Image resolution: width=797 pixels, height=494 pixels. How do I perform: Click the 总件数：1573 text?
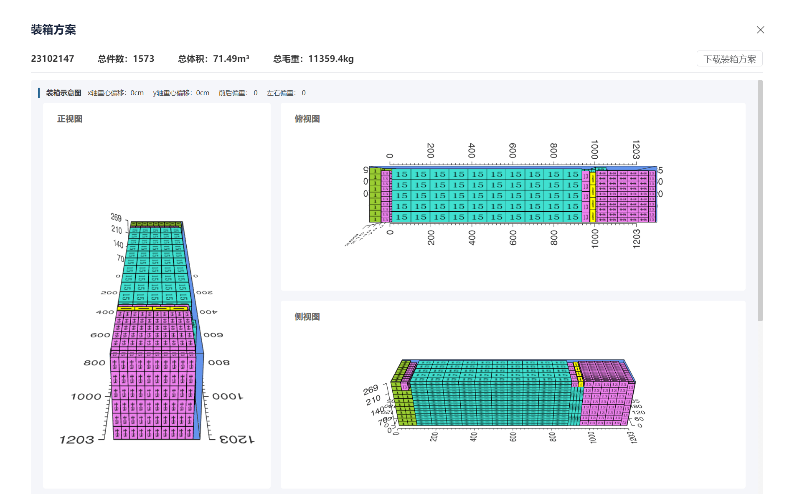click(126, 58)
